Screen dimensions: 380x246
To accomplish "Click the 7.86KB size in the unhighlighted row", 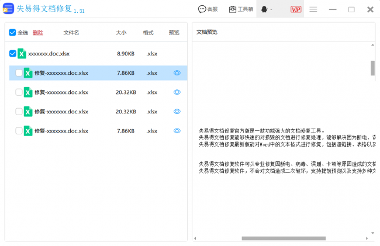I will pos(126,131).
